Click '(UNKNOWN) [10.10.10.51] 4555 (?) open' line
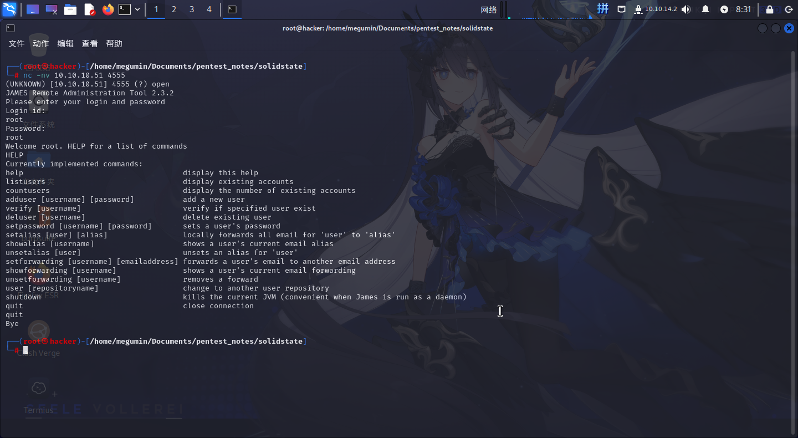 tap(88, 84)
